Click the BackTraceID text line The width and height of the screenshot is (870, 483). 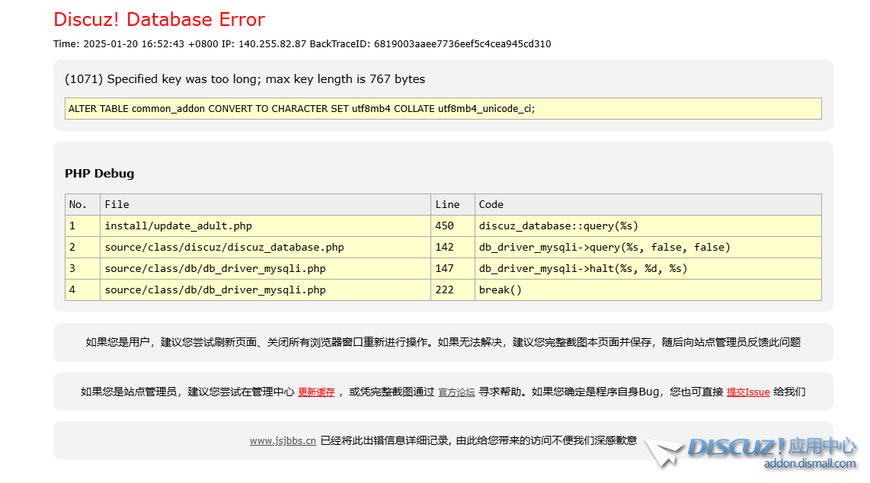point(302,44)
